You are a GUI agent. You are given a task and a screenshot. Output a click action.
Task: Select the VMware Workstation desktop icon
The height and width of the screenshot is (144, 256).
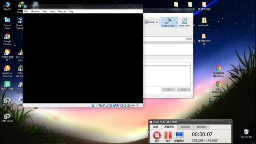[x=20, y=71]
